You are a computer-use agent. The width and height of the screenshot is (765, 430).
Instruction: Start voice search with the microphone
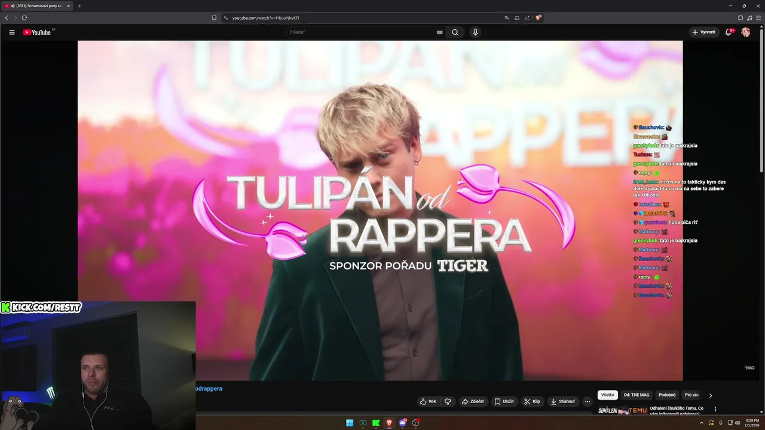[475, 32]
